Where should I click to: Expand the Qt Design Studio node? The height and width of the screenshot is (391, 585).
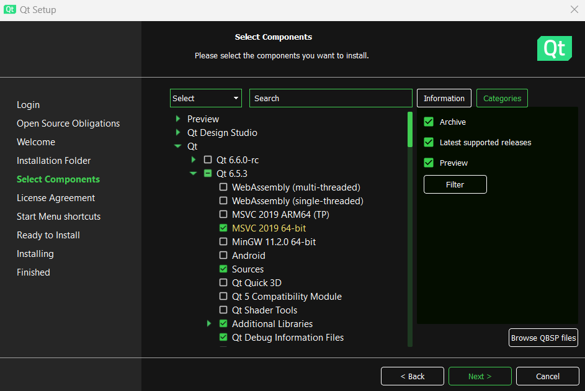178,133
